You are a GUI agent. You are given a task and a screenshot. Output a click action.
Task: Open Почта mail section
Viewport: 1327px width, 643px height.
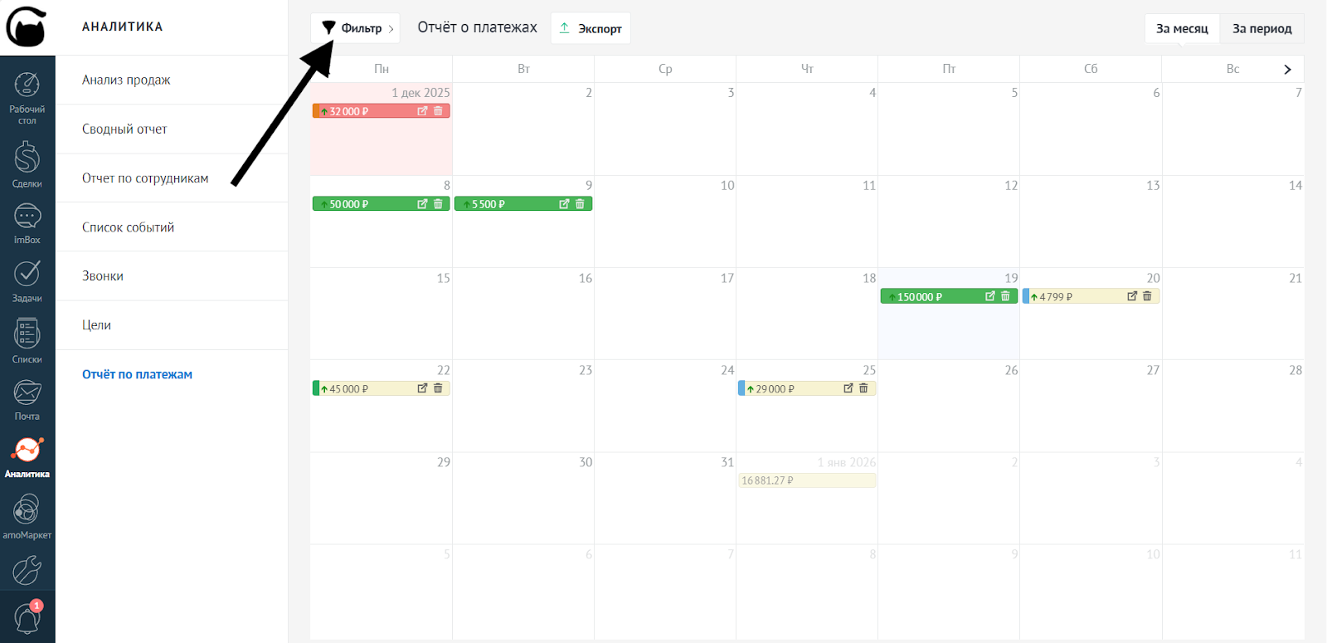coord(27,399)
